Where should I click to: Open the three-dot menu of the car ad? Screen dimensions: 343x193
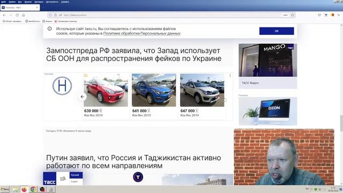(230, 76)
